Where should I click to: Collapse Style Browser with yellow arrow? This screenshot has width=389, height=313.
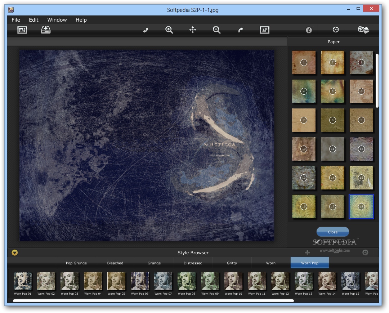[15, 252]
